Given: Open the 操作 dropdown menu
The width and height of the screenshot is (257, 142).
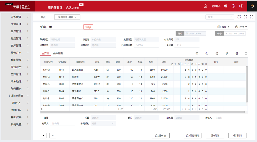Looking at the screenshot, I should (224, 27).
